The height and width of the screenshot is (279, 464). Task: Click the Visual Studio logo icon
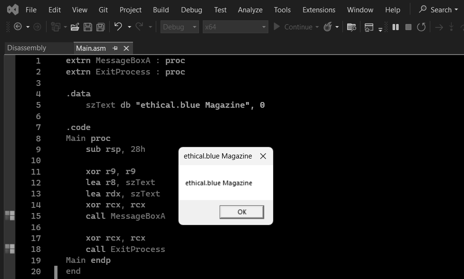coord(13,10)
